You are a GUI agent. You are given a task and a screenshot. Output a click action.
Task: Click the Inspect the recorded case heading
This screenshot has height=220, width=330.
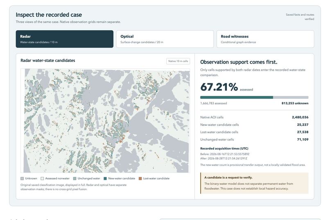coord(49,15)
